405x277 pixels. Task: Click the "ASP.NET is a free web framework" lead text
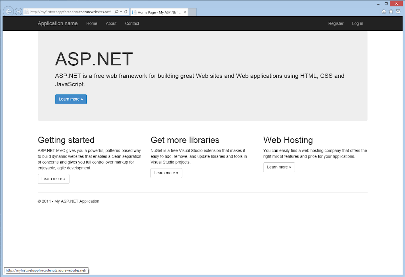(200, 80)
